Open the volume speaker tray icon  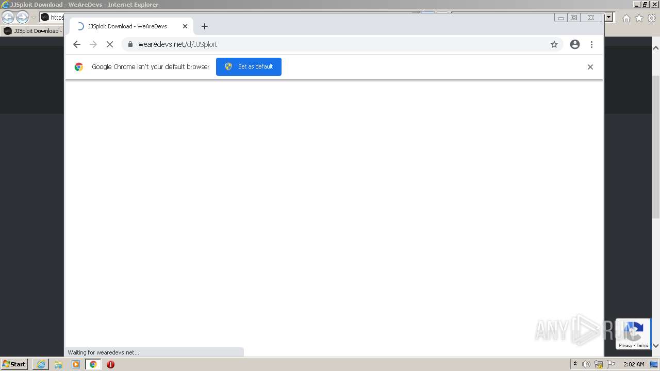[586, 364]
